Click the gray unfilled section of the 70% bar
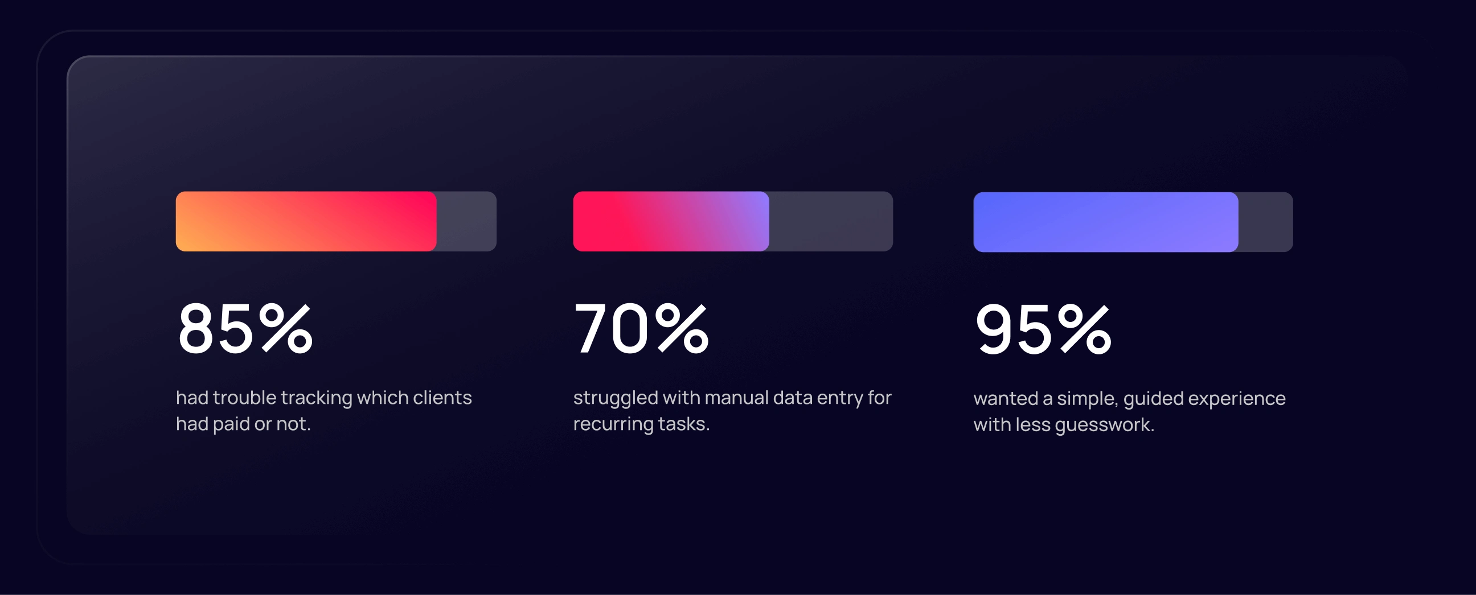The height and width of the screenshot is (595, 1476). pos(831,221)
